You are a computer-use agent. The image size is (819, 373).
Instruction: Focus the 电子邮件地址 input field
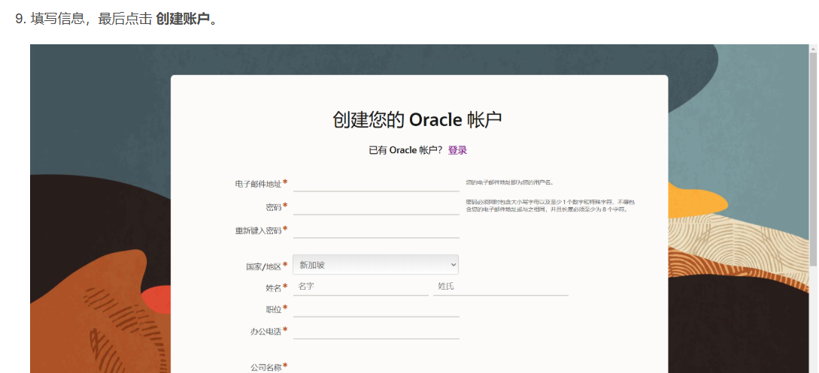tap(376, 183)
